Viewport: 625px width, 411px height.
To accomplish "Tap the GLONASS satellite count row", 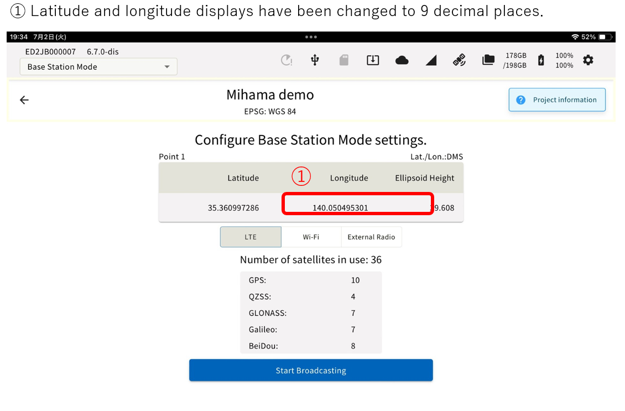I will [311, 313].
